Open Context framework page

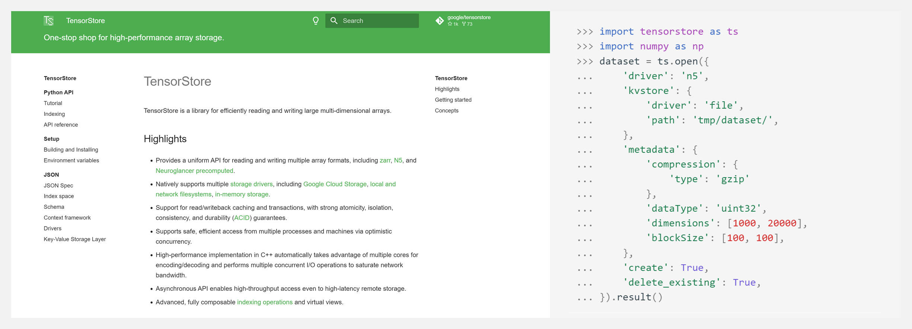coord(67,218)
